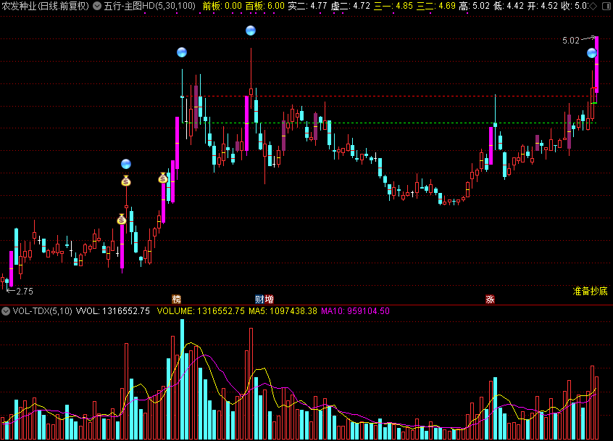This screenshot has height=441, width=613.
Task: Click the 2.75 low price annotation on the chart
Action: [25, 292]
